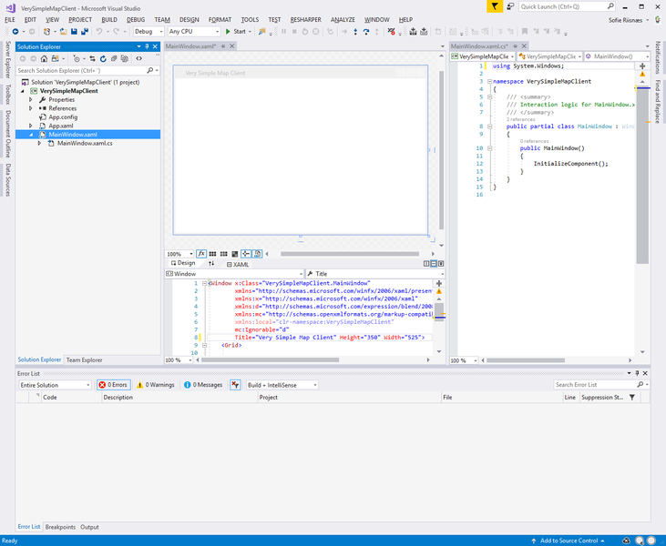Click designer horizontal scrollbar thumb
Viewport: 666px width, 546px height.
(x=350, y=254)
